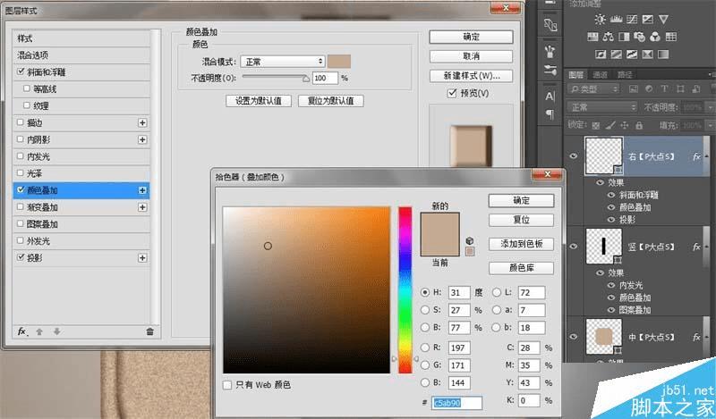Screen dimensions: 716x419
Task: Add another 渐变叠加 effect with plus
Action: [142, 207]
